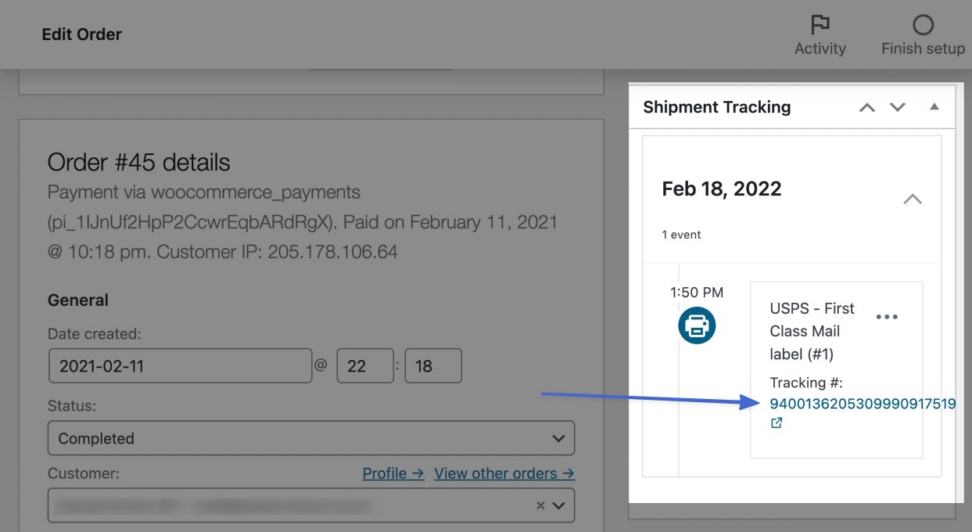Click the Activity flag icon
972x532 pixels.
pyautogui.click(x=820, y=25)
